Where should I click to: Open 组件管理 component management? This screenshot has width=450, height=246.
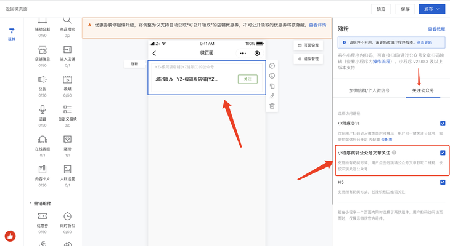(308, 59)
